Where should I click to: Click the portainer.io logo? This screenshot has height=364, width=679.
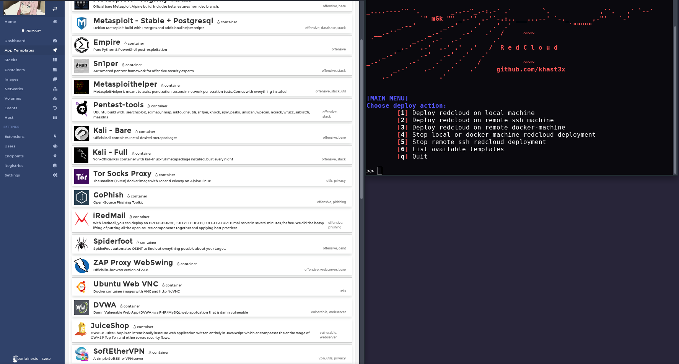pyautogui.click(x=26, y=359)
